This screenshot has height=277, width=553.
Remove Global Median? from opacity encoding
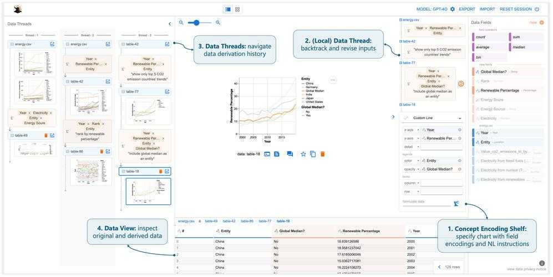[x=460, y=169]
